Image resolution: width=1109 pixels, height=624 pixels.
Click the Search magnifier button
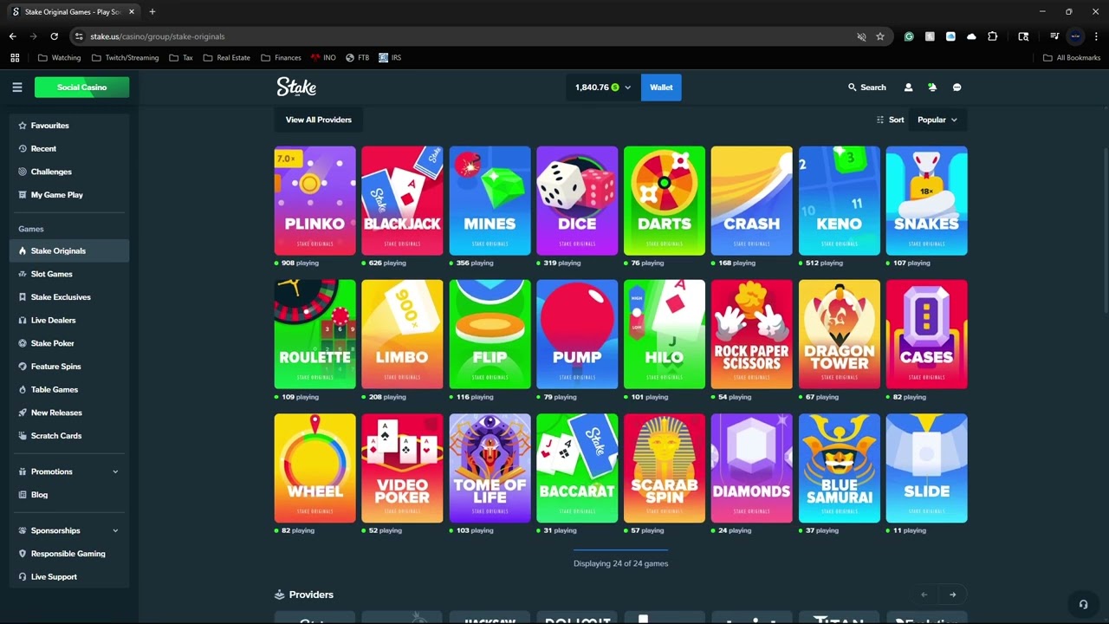point(866,88)
